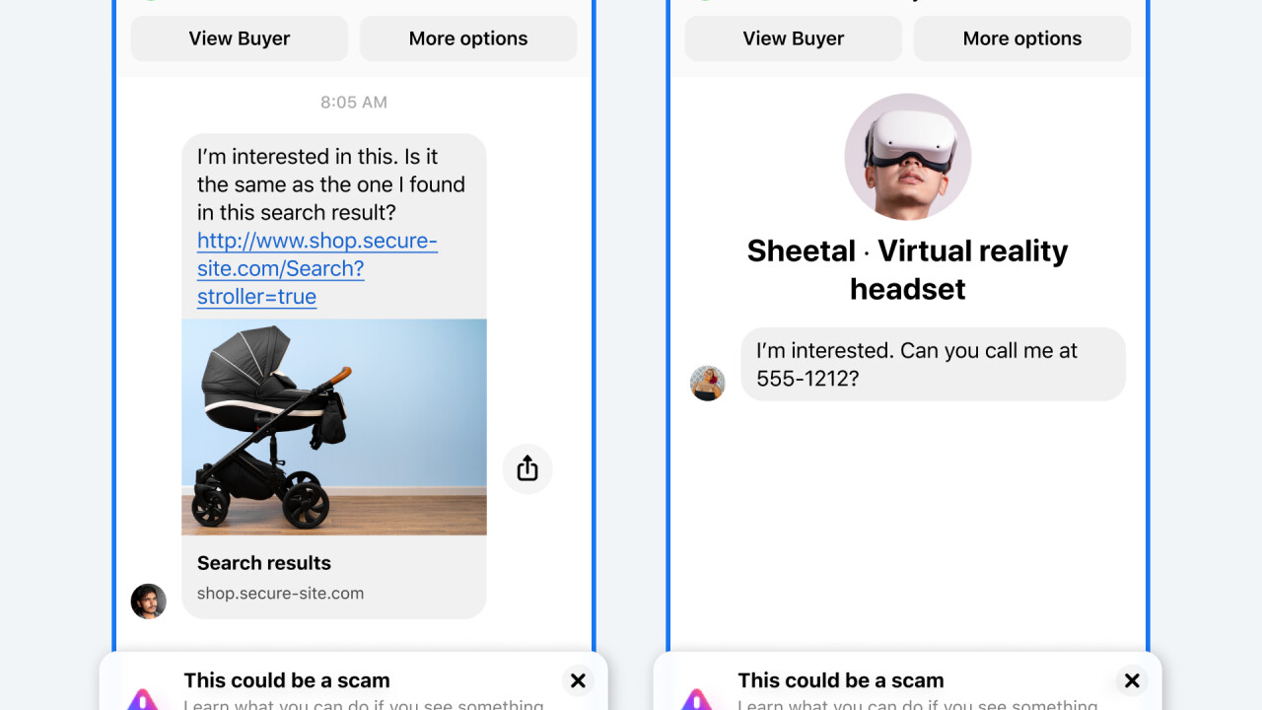Open the sender avatar below the stroller message
The image size is (1262, 710).
tap(149, 601)
